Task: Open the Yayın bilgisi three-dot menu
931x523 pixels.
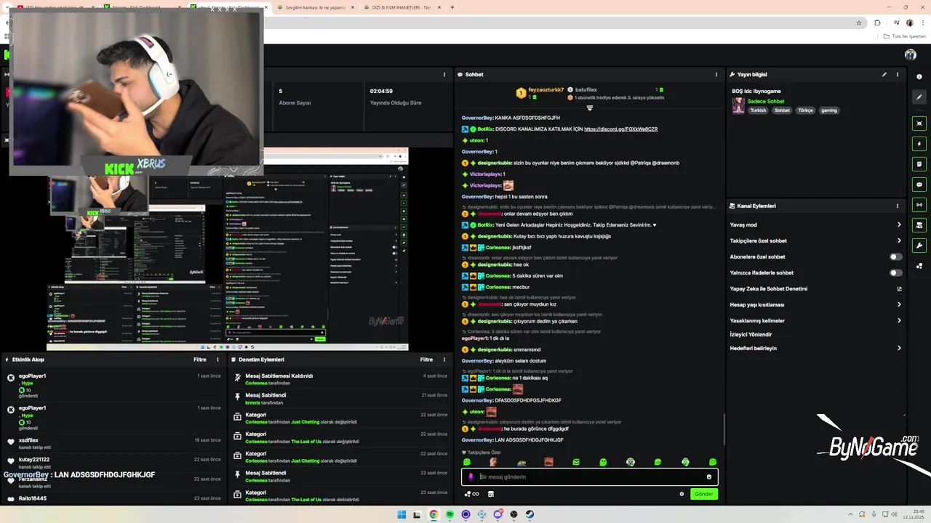Action: pyautogui.click(x=898, y=74)
